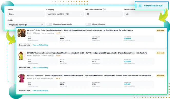Click the Max saturation field with 40

point(143,14)
